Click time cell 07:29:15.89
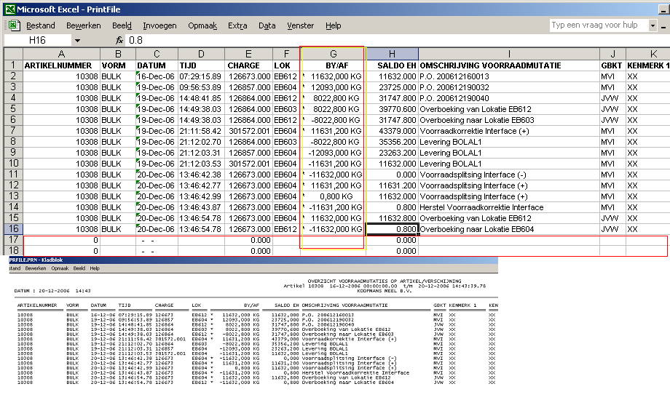The image size is (670, 400). click(201, 76)
